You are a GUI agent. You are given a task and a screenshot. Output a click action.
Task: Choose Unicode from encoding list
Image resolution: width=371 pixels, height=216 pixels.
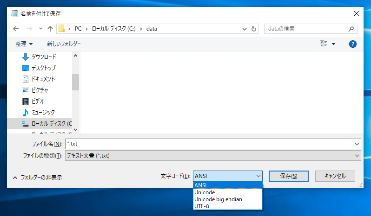[x=228, y=192]
